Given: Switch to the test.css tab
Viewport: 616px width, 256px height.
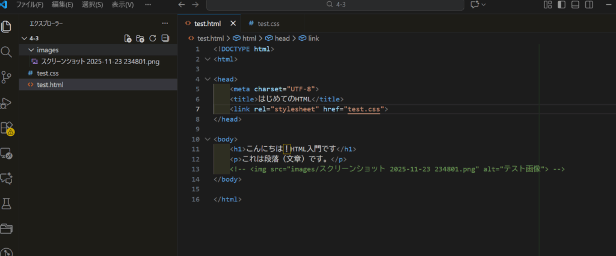Looking at the screenshot, I should coord(268,23).
